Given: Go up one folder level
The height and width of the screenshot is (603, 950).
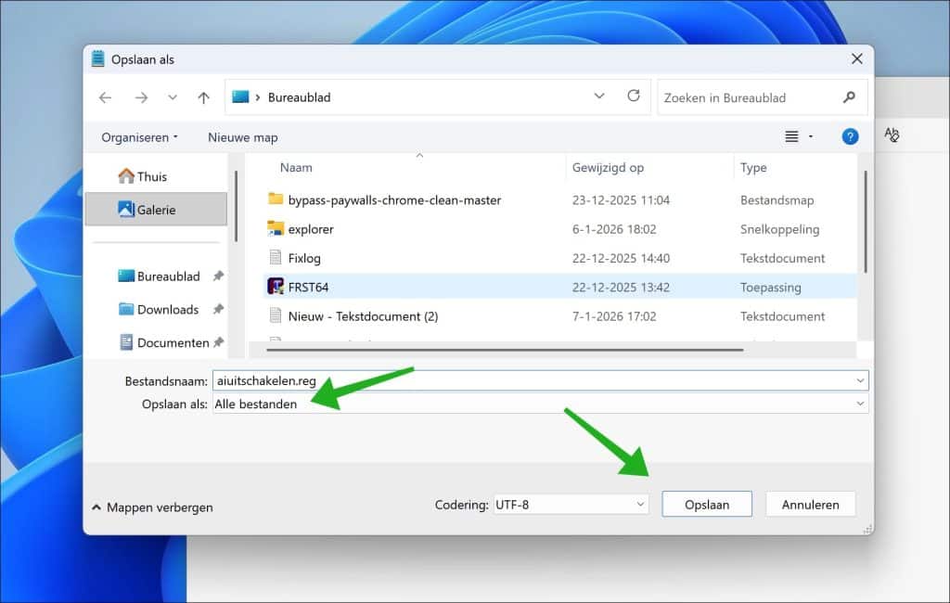Looking at the screenshot, I should coord(204,96).
